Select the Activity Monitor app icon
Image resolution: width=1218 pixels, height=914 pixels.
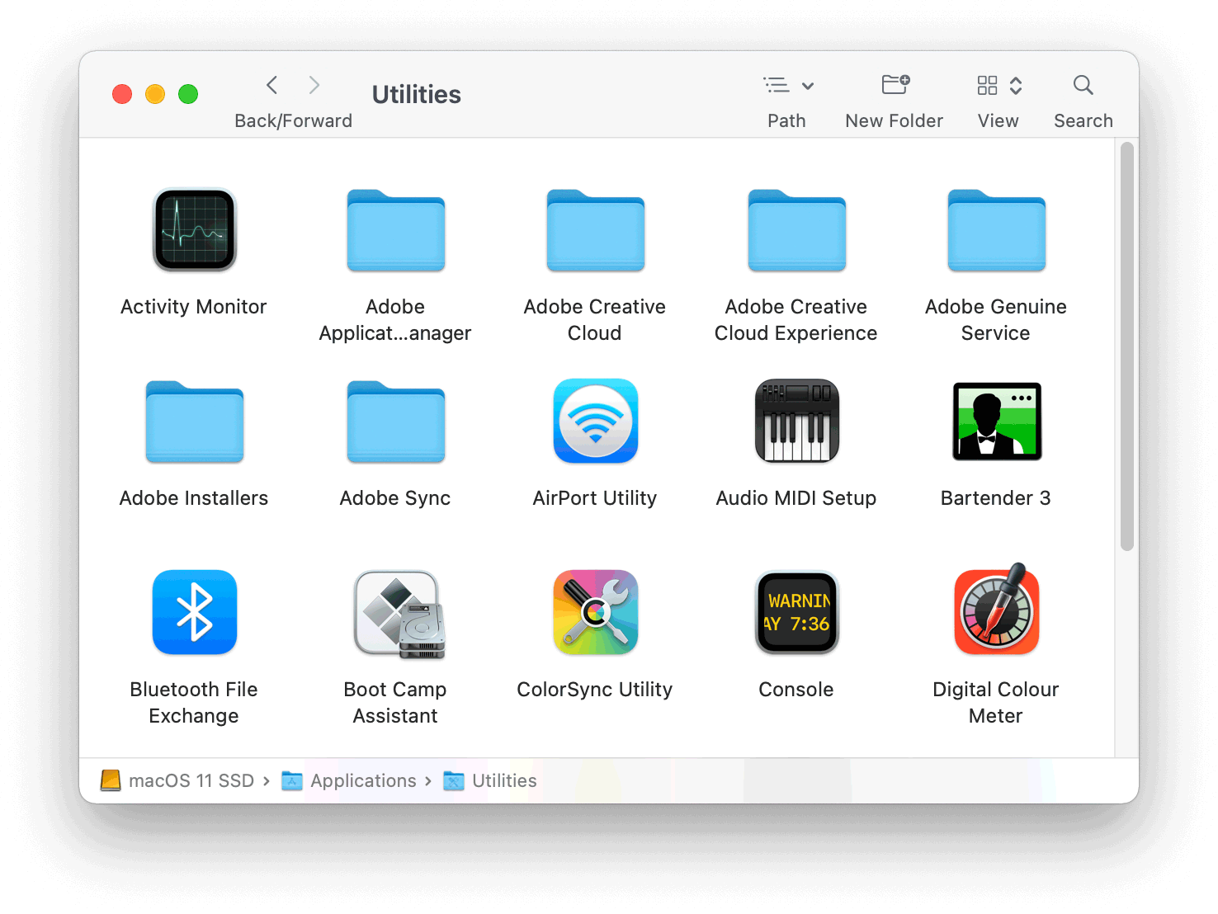(195, 230)
